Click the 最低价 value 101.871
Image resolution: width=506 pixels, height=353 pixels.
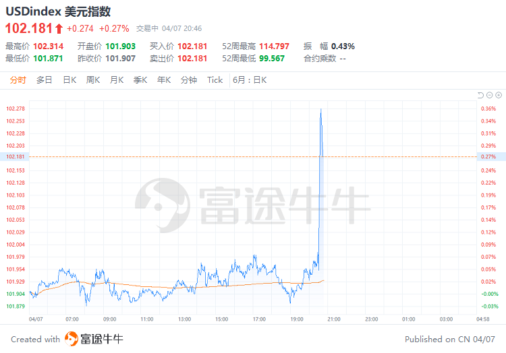(48, 59)
